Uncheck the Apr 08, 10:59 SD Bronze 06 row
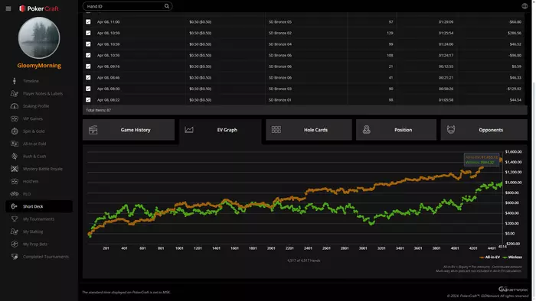 pos(88,55)
